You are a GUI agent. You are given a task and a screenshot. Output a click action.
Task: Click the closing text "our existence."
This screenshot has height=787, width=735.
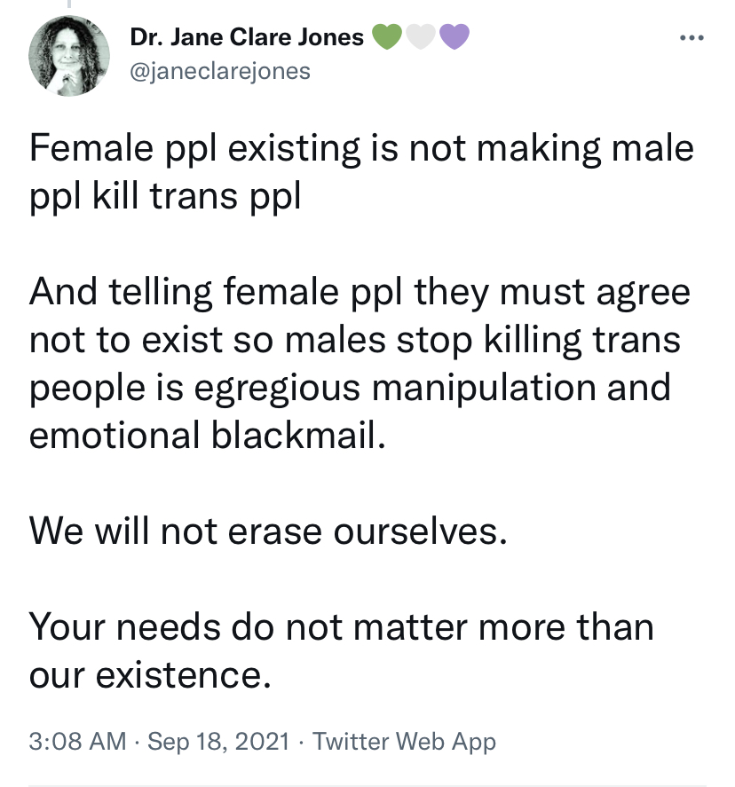[x=149, y=675]
